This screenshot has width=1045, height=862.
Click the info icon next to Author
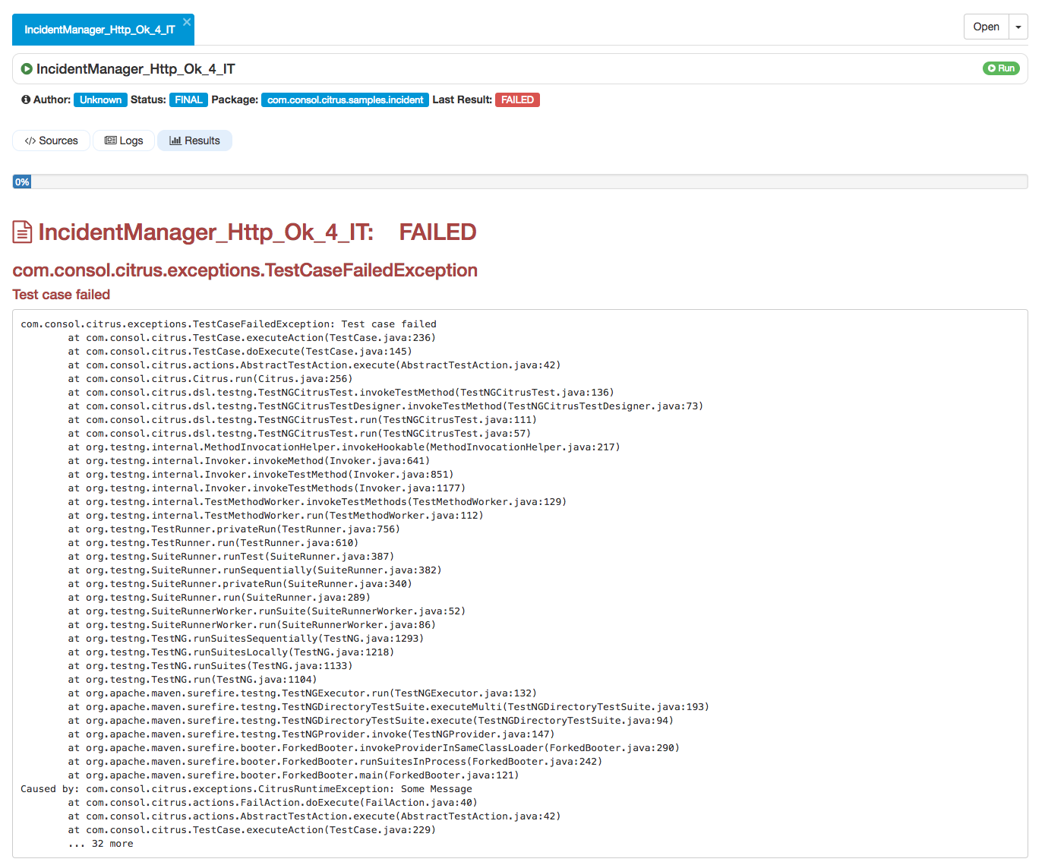coord(26,99)
